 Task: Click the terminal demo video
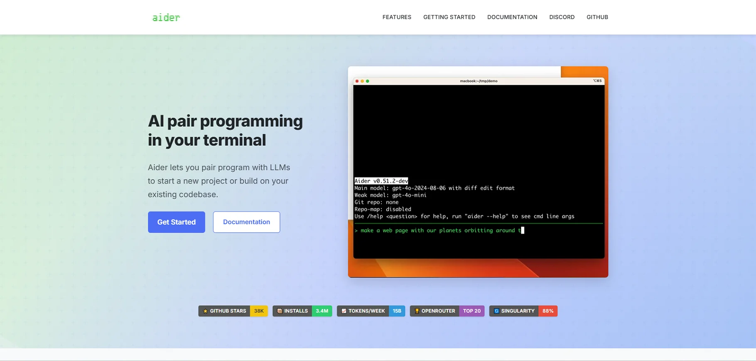coord(478,172)
